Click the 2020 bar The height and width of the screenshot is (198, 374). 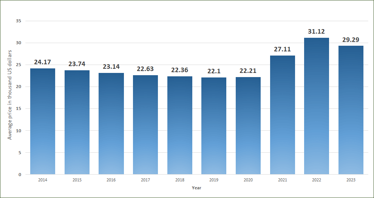pyautogui.click(x=248, y=125)
